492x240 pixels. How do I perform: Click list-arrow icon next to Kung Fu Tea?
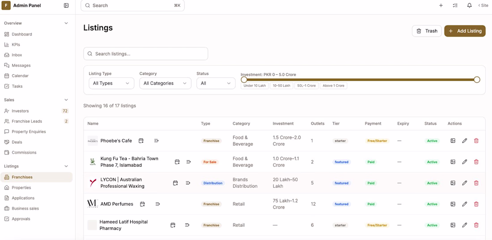point(189,162)
